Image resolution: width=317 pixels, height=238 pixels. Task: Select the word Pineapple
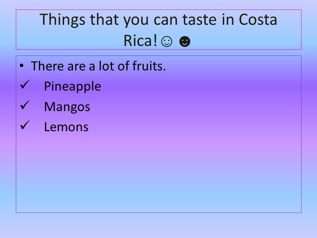(x=72, y=87)
